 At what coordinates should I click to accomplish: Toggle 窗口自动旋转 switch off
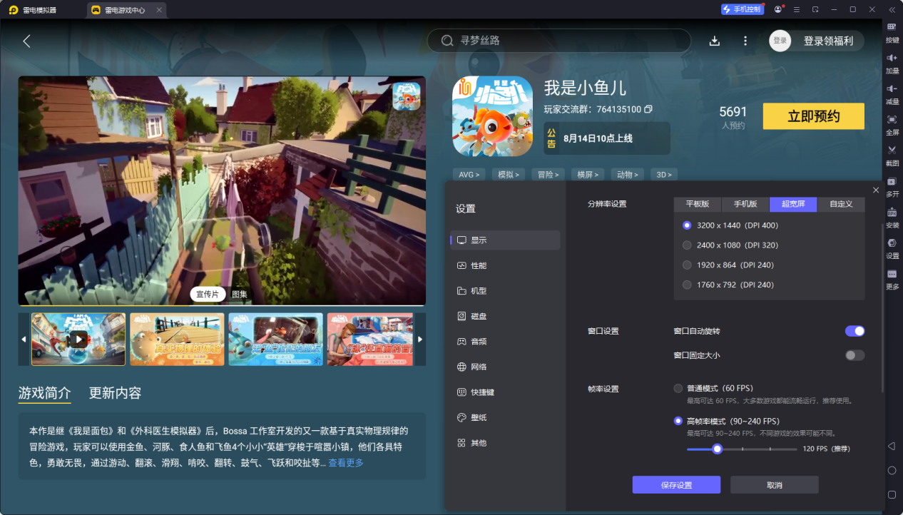pyautogui.click(x=854, y=331)
